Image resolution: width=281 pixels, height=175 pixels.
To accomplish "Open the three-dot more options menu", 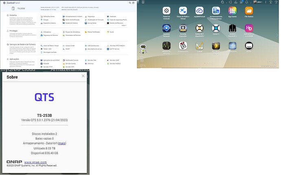I will click(266, 2).
